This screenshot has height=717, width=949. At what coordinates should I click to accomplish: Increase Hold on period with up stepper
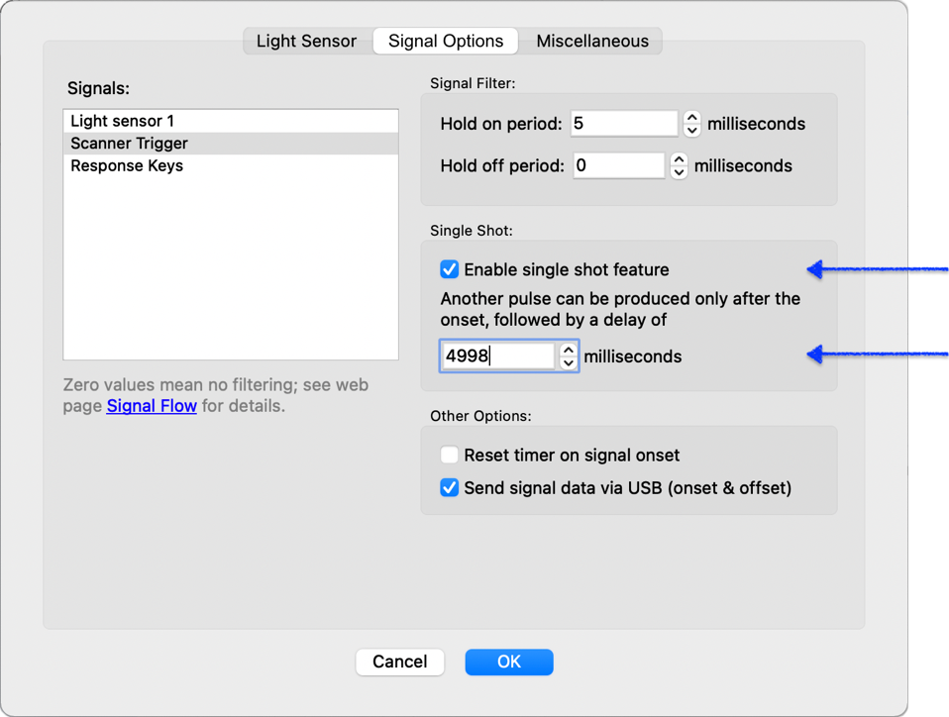692,118
